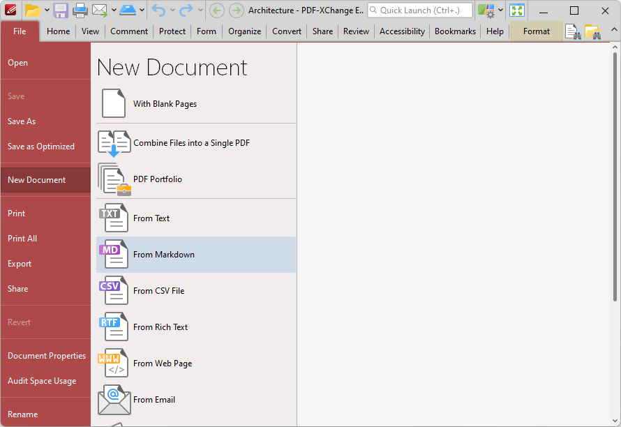The image size is (621, 427).
Task: Open the Bookmarks ribbon tab
Action: pos(455,31)
